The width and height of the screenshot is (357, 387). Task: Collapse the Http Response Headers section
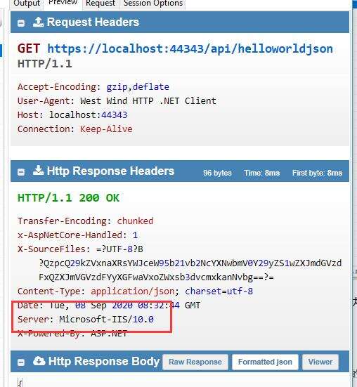click(x=21, y=172)
